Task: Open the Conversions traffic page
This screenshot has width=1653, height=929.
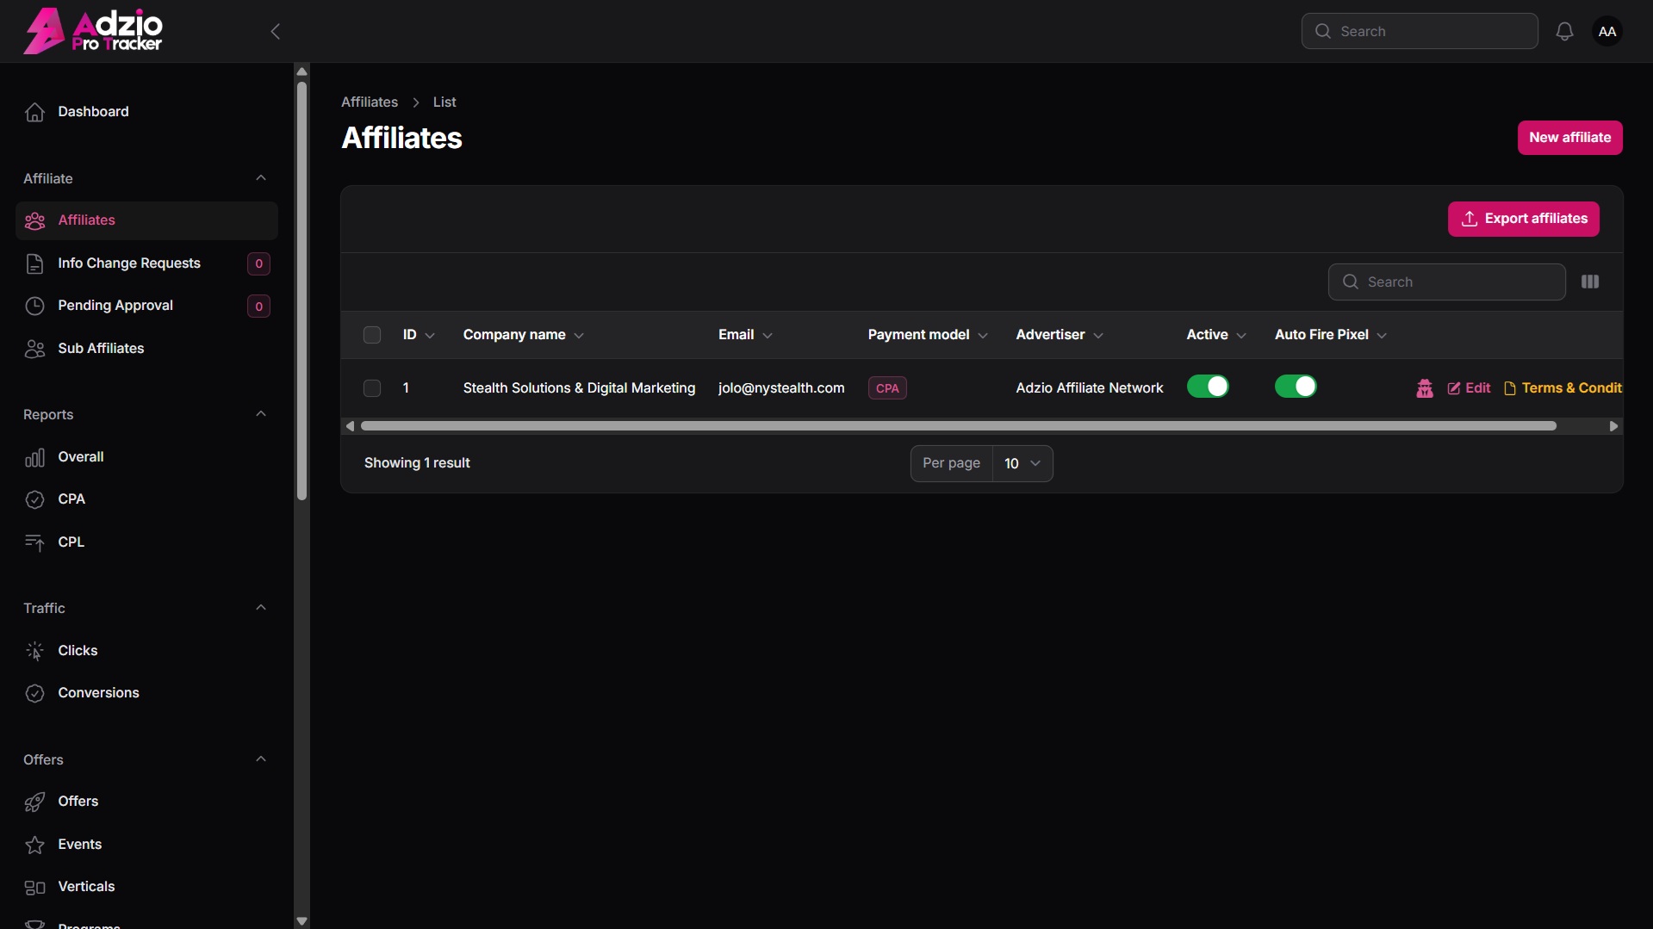Action: [146, 693]
